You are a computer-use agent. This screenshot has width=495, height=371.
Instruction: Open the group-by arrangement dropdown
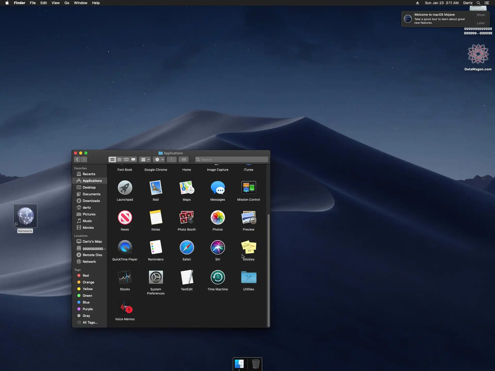coord(145,159)
